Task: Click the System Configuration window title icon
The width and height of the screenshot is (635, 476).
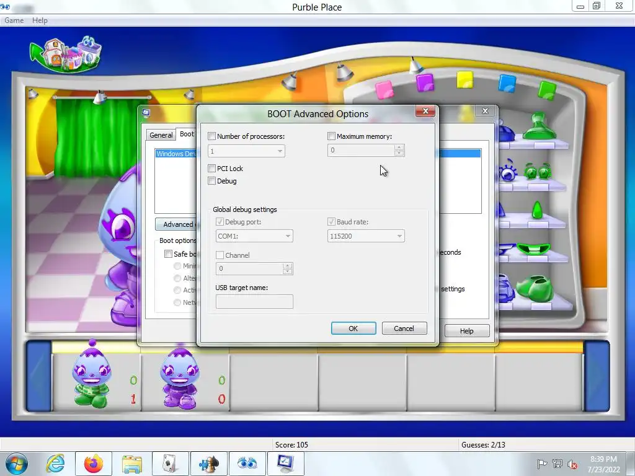Action: pos(146,113)
